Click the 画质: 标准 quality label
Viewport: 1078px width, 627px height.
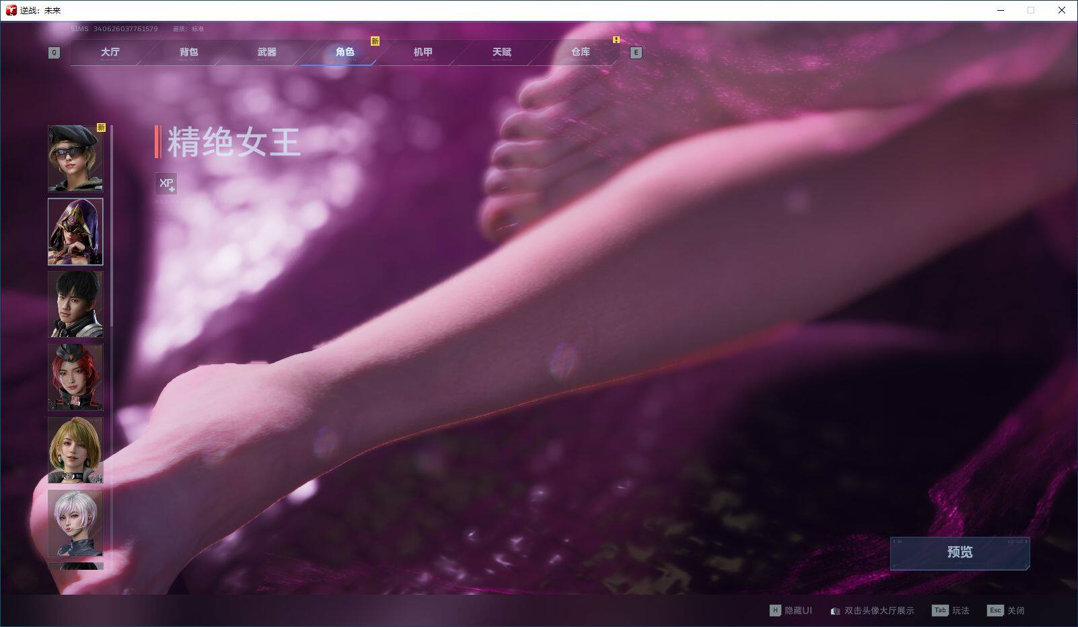coord(188,29)
